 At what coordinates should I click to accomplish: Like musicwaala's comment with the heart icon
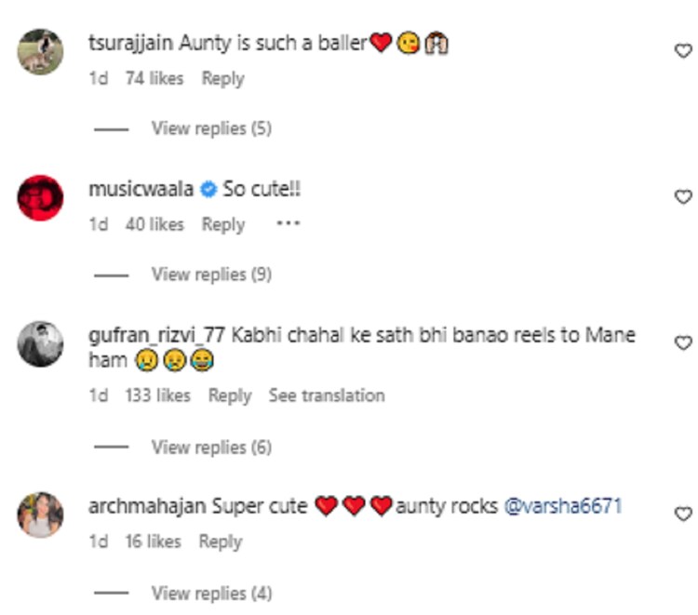point(682,196)
